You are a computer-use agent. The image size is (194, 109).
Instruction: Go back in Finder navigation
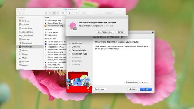pyautogui.click(x=19, y=13)
